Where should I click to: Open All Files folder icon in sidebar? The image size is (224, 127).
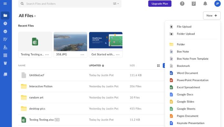coord(5,15)
